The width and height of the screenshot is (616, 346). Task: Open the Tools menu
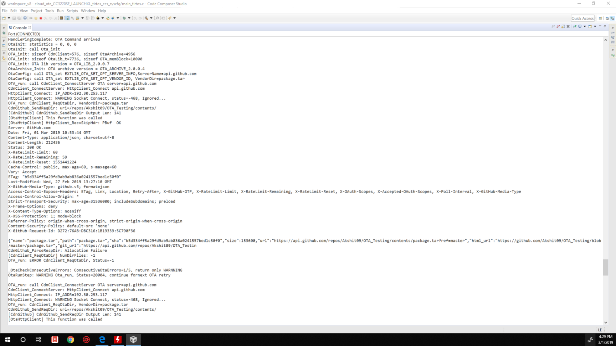point(50,11)
